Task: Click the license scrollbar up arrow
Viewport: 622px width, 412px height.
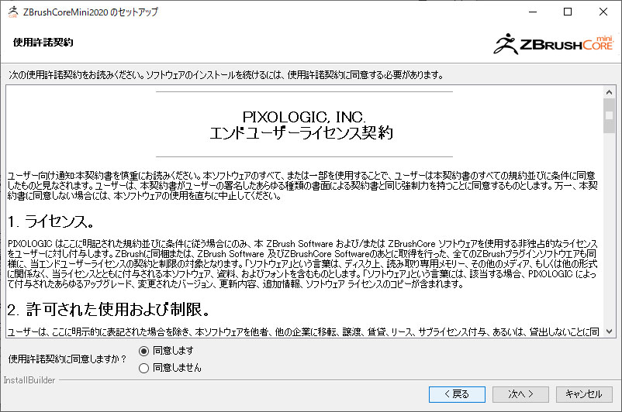Action: [x=610, y=92]
